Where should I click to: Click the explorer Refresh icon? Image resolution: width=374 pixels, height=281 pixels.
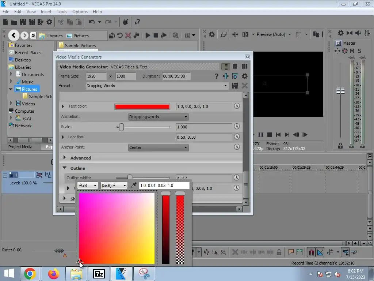click(x=120, y=35)
